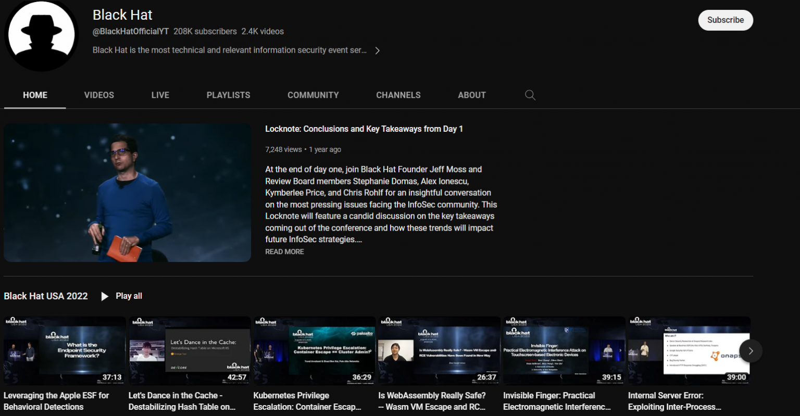Viewport: 800px width, 416px height.
Task: Subscribe to the Black Hat channel
Action: pos(726,20)
